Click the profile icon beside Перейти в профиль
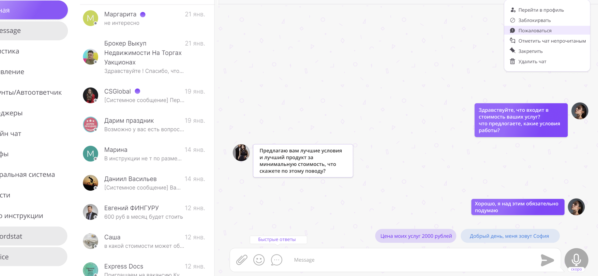Image resolution: width=598 pixels, height=276 pixels. [x=513, y=10]
